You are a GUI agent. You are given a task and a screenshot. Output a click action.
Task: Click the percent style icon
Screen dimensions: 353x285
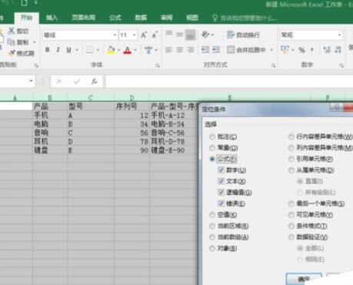coord(301,50)
